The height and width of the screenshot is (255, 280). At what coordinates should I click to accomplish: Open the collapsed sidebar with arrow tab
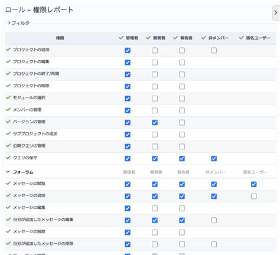coord(276,13)
